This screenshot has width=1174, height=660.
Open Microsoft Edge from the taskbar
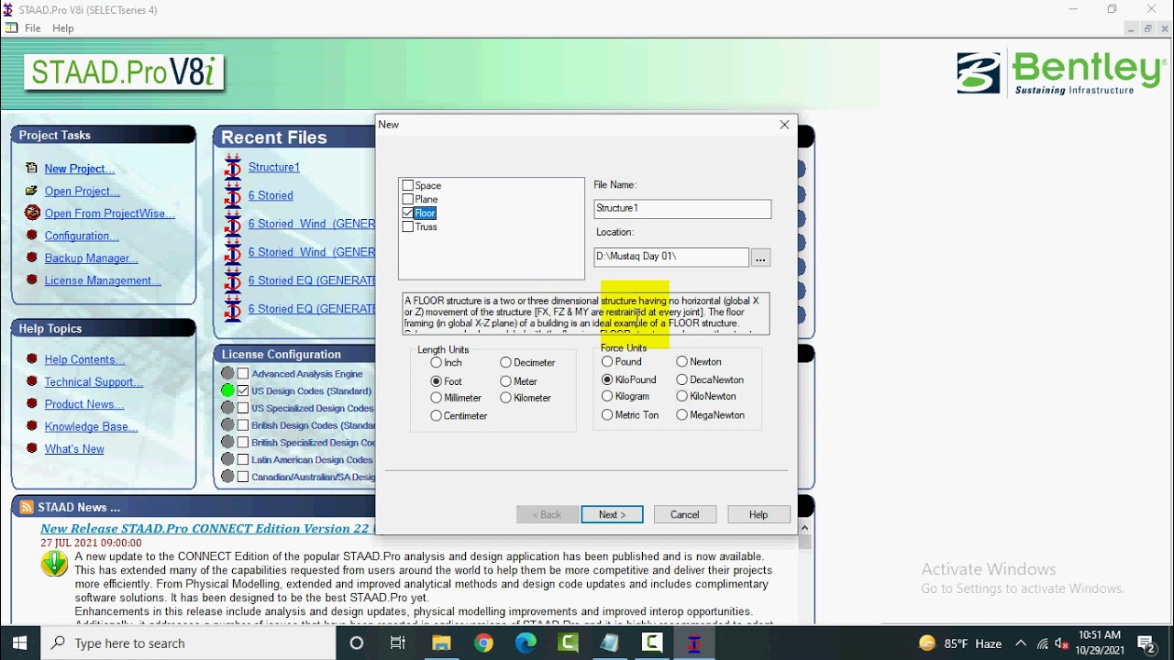[x=526, y=643]
